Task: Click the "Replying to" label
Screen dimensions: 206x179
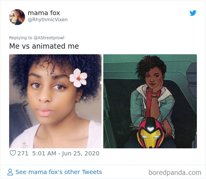Action: 21,38
